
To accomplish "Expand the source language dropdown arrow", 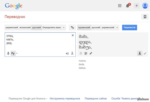I will tap(64, 27).
